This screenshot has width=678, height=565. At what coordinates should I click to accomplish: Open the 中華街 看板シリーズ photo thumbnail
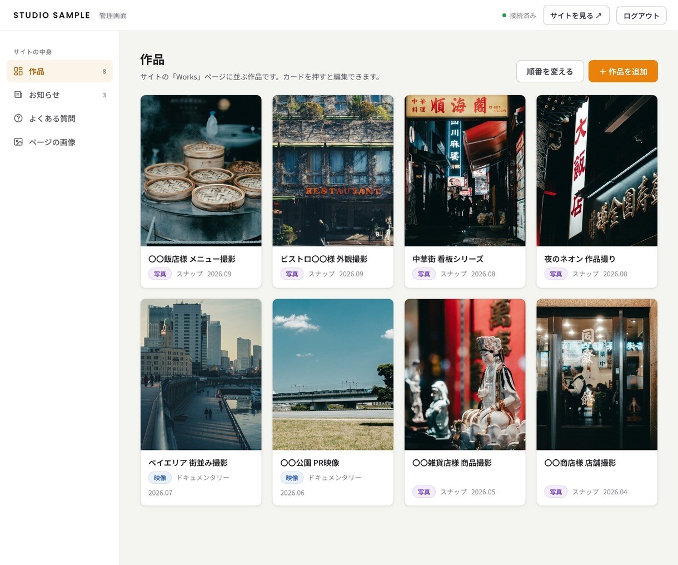click(465, 171)
